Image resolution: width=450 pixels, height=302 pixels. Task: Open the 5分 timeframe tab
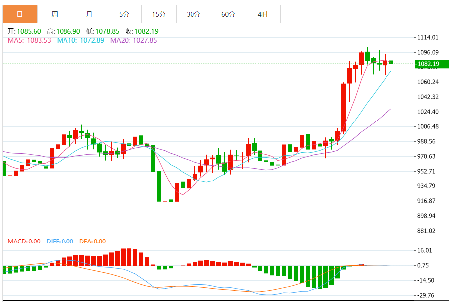pos(124,14)
